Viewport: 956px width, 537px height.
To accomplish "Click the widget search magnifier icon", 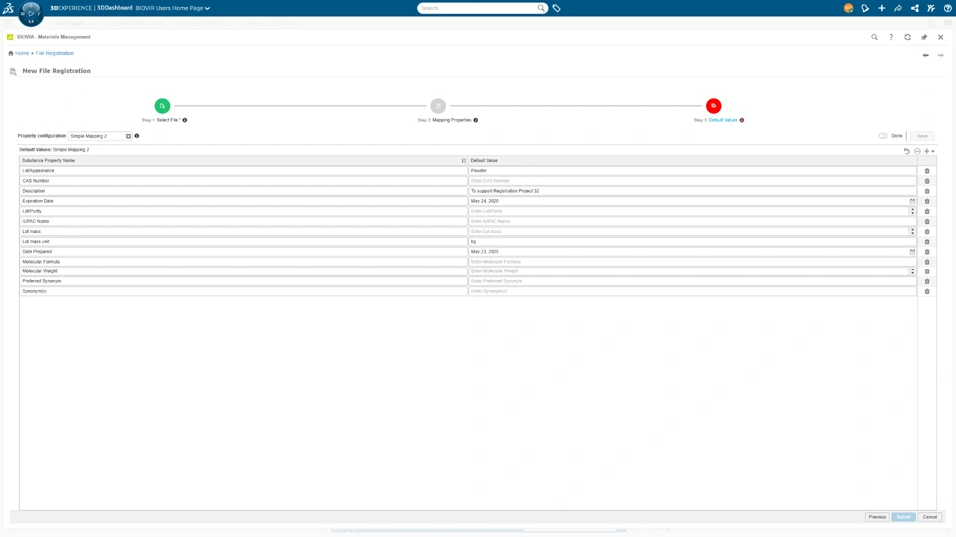I will [875, 37].
